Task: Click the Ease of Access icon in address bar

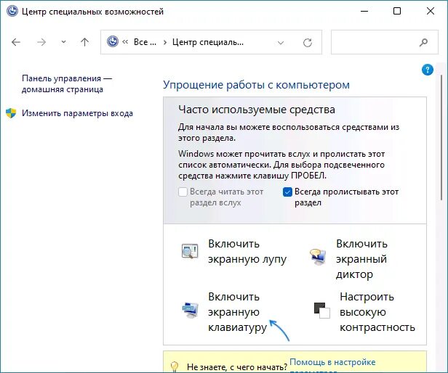Action: click(113, 41)
